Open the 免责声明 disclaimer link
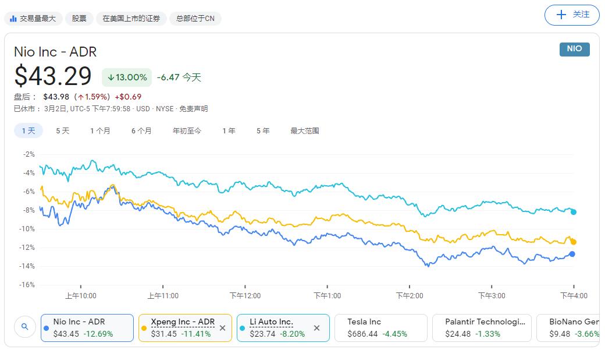The width and height of the screenshot is (605, 353). pyautogui.click(x=193, y=109)
